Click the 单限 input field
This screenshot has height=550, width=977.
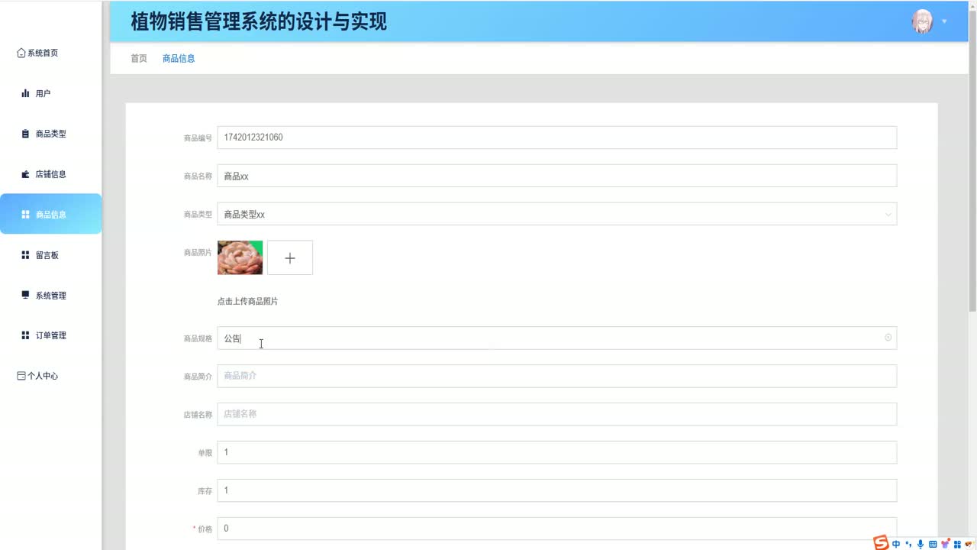point(557,452)
